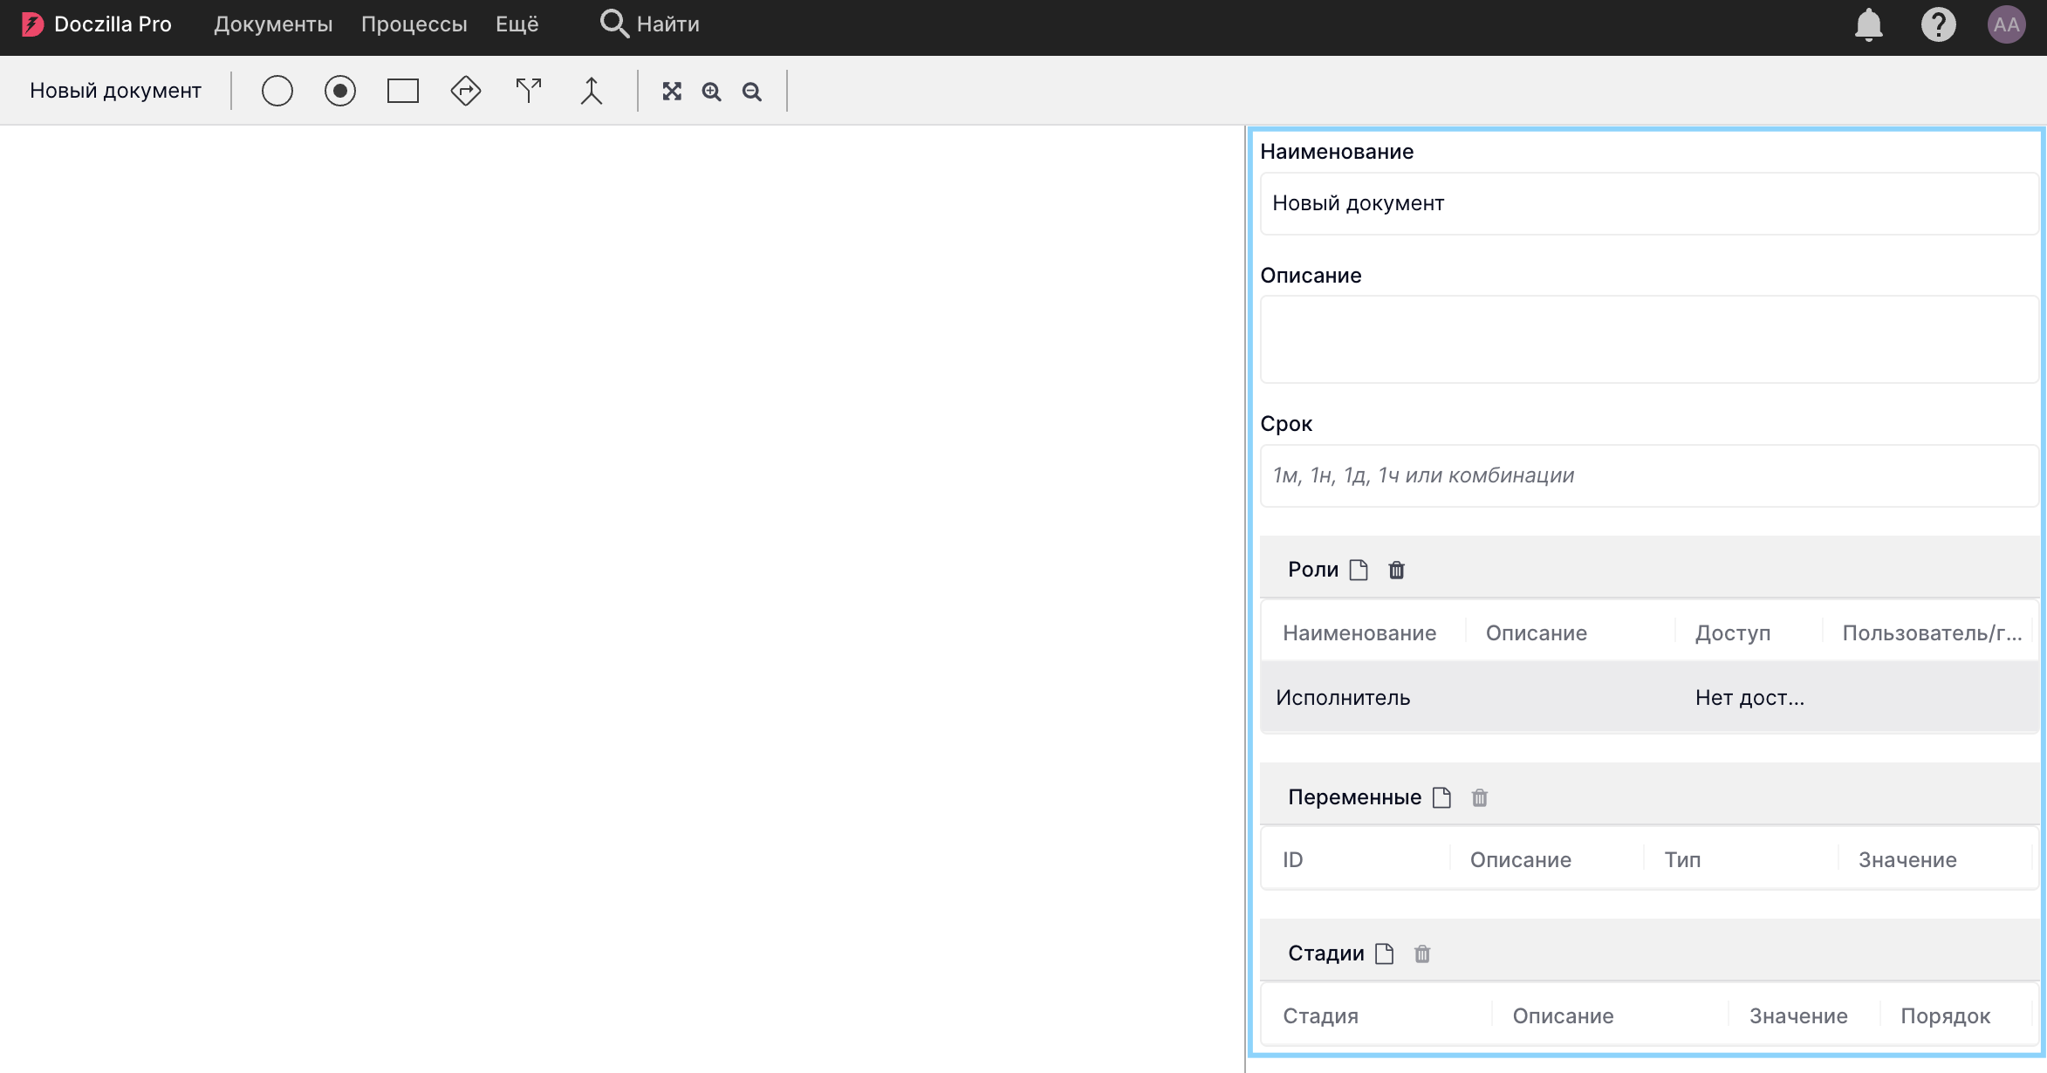
Task: Click the Doczilla Pro title text
Action: click(113, 24)
